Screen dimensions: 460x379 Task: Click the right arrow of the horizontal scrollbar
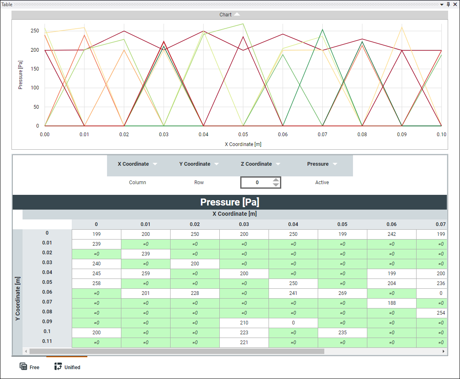(x=443, y=352)
